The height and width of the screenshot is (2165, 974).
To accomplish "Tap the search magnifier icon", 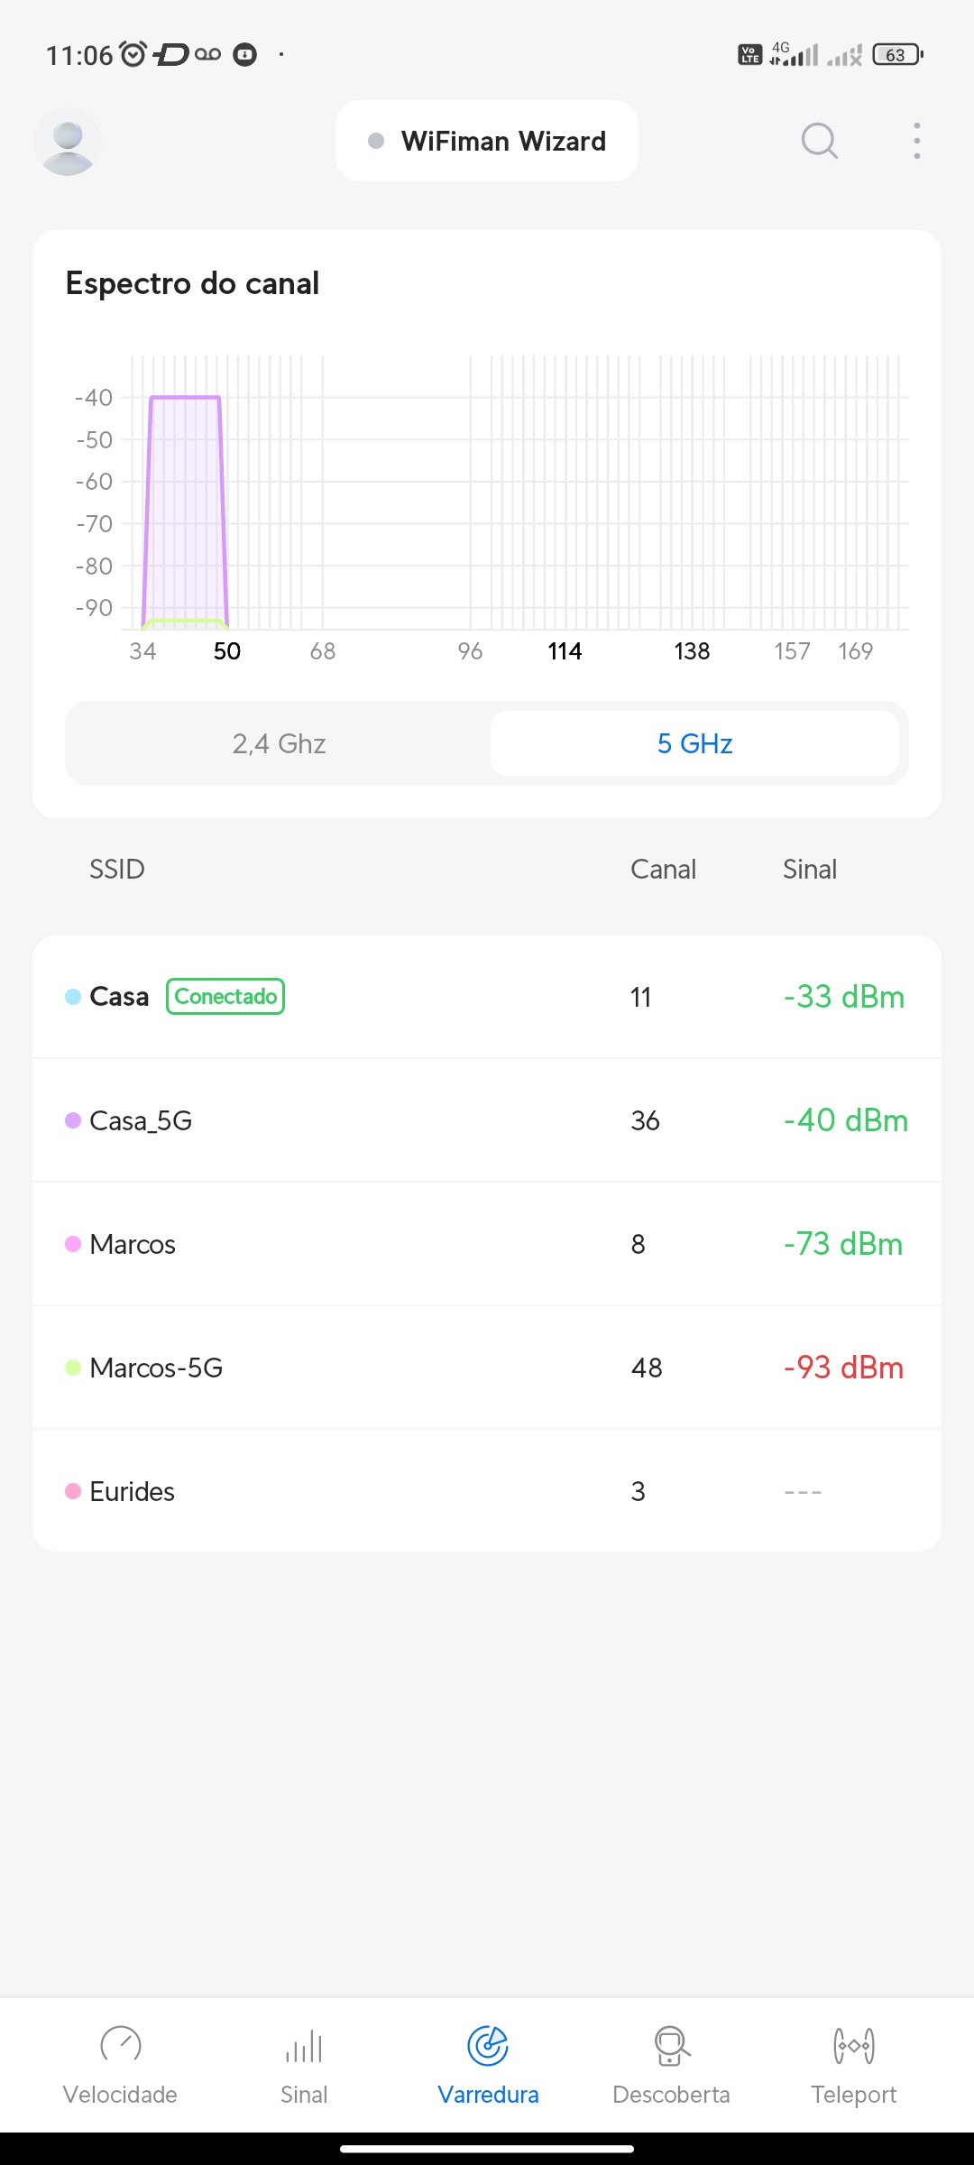I will [819, 141].
